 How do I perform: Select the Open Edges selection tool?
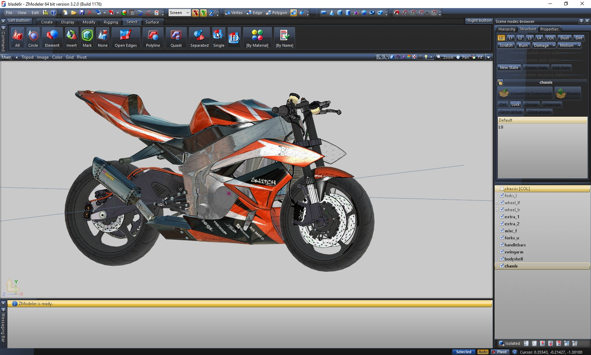[126, 38]
